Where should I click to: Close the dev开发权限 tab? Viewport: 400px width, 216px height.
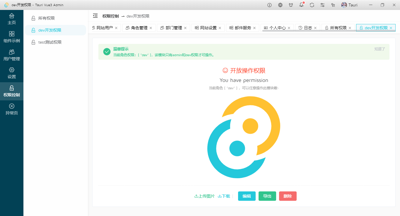[391, 28]
